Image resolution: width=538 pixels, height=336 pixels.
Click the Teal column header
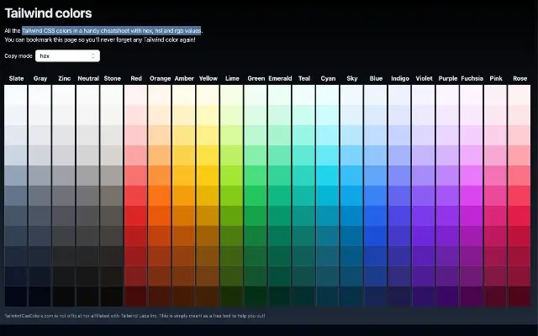(x=304, y=78)
